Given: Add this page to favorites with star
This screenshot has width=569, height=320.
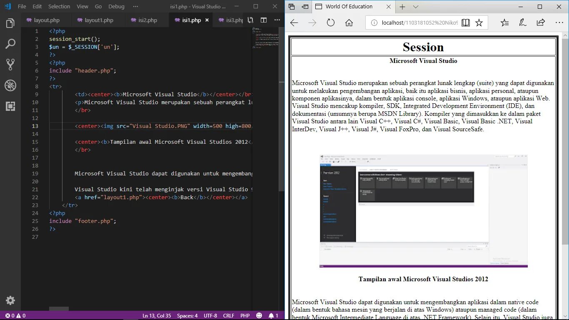Looking at the screenshot, I should [479, 23].
